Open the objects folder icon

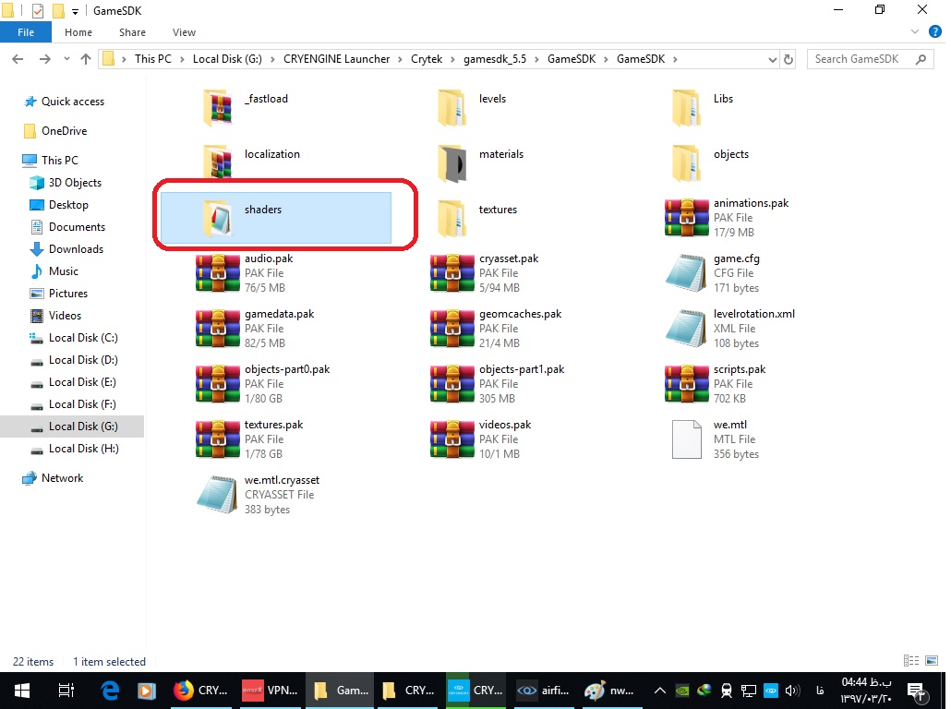point(687,163)
